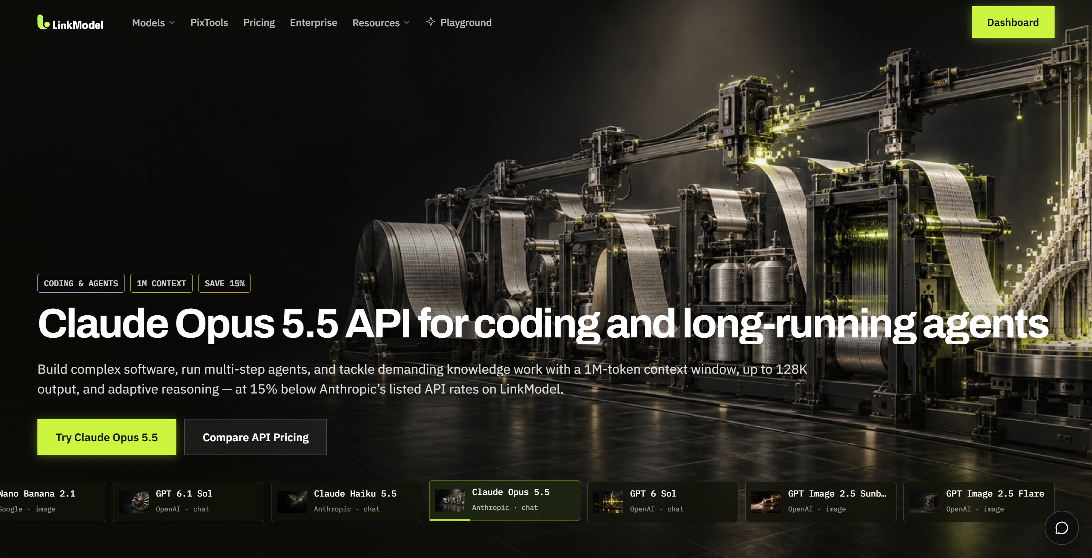
Task: Choose the GPT Image 2.5 Flare thumbnail
Action: pyautogui.click(x=924, y=502)
